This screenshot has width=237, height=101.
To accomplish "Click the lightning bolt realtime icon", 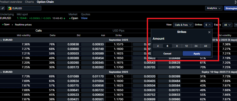I will click(64, 18).
